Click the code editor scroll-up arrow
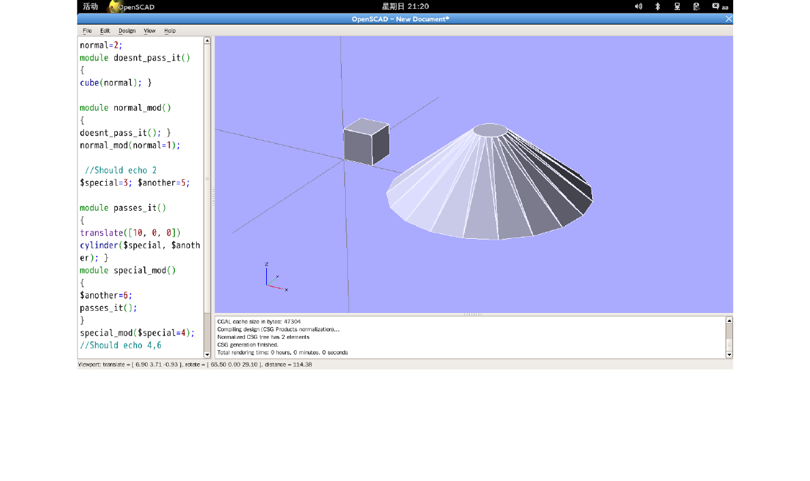Viewport: 810px width, 481px height. [207, 40]
